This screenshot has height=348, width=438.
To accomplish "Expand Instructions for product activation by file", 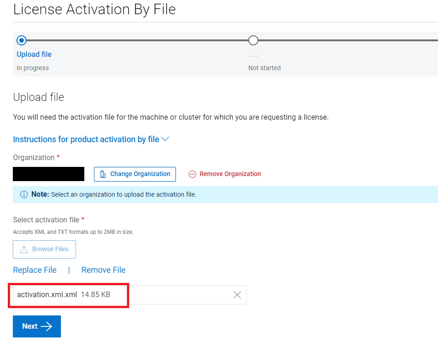I will pos(87,139).
